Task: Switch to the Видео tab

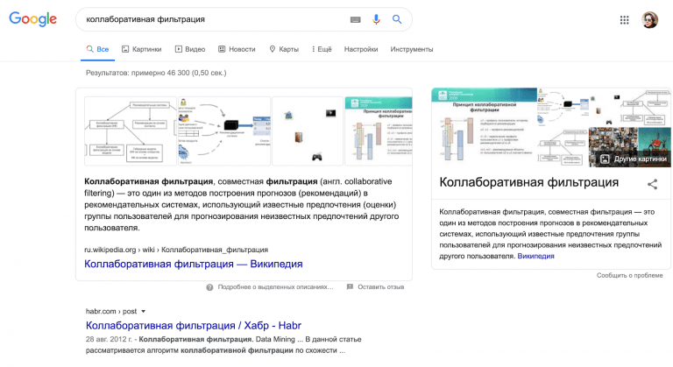Action: tap(190, 49)
